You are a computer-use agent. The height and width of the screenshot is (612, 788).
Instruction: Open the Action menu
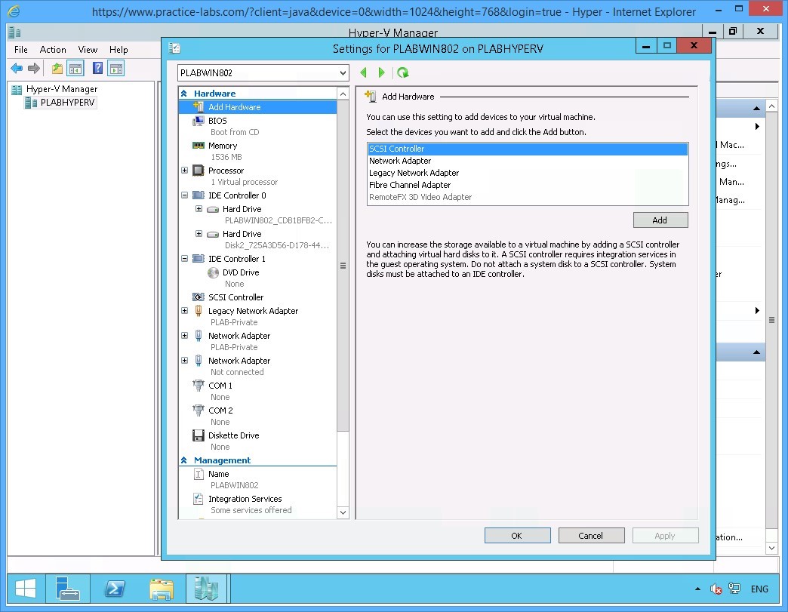pos(53,50)
